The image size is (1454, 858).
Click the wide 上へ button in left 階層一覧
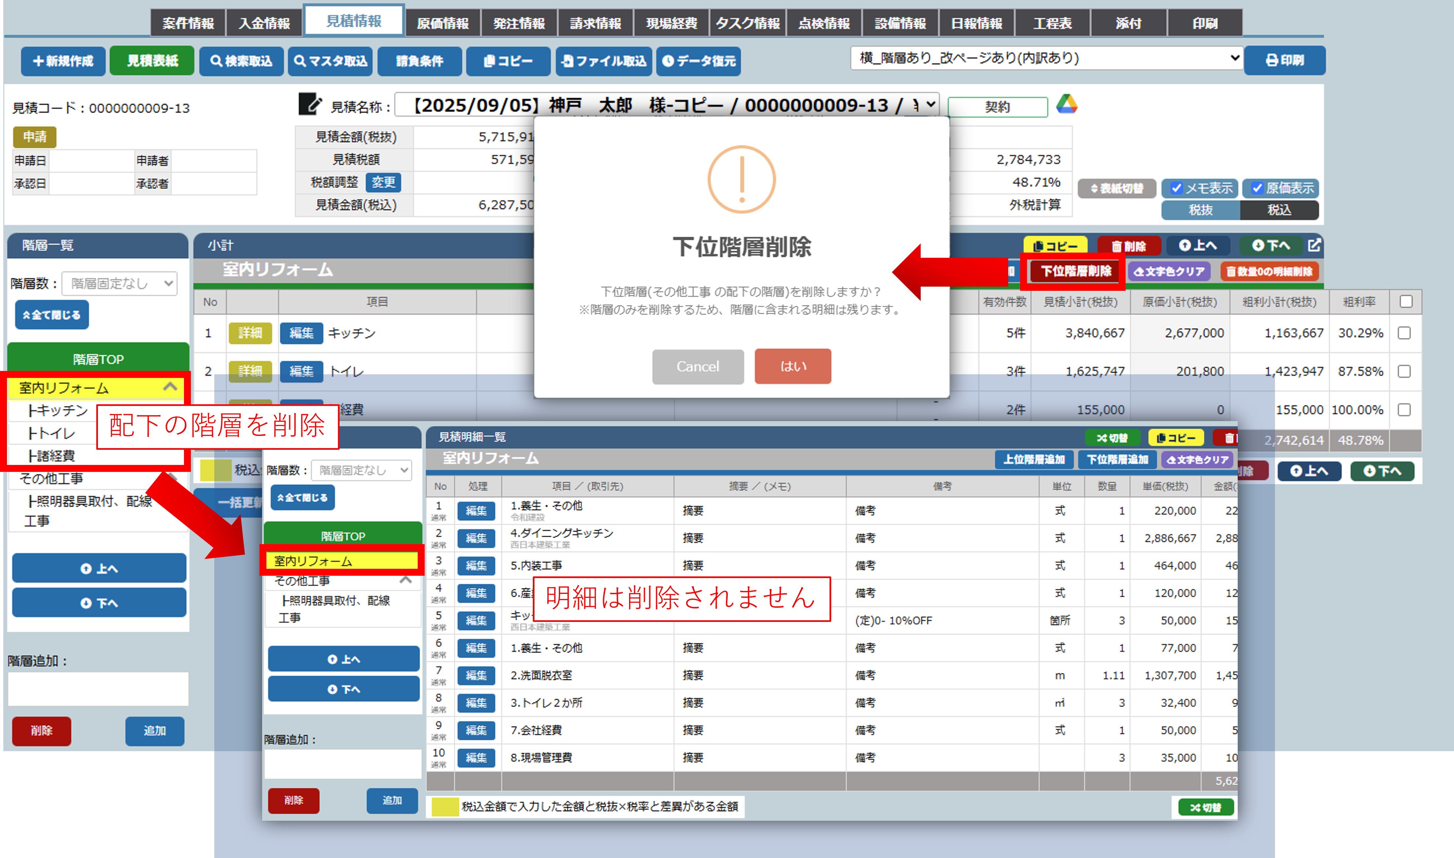[99, 568]
